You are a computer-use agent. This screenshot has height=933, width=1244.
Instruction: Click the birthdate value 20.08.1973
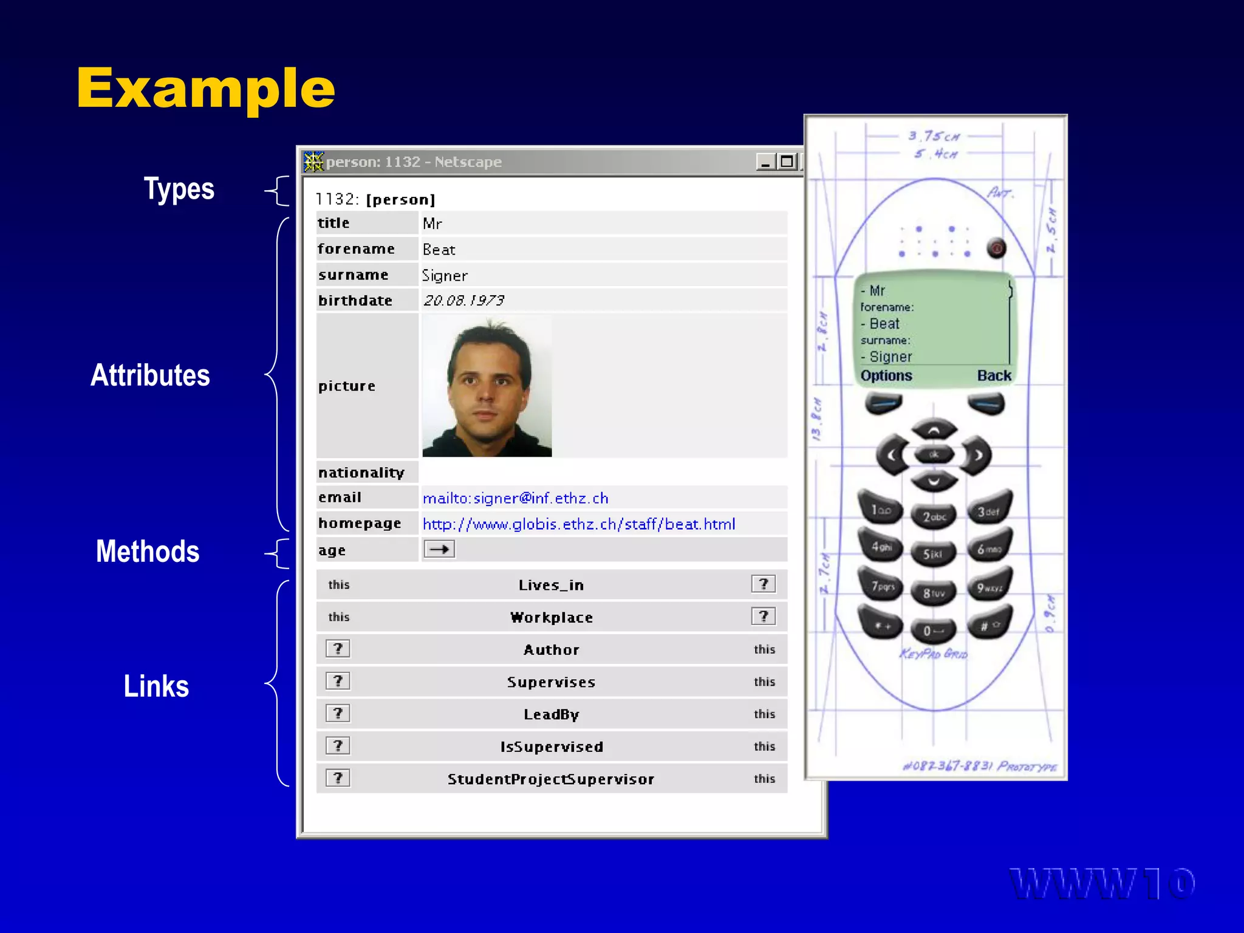463,300
